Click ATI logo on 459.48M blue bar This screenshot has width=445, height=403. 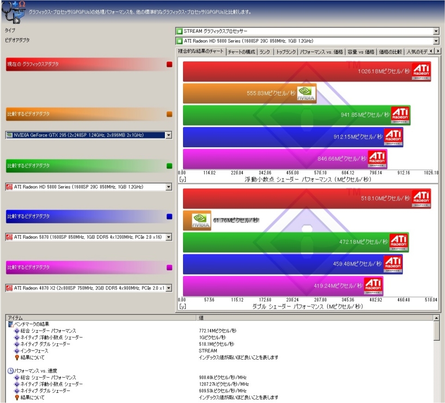pos(393,264)
